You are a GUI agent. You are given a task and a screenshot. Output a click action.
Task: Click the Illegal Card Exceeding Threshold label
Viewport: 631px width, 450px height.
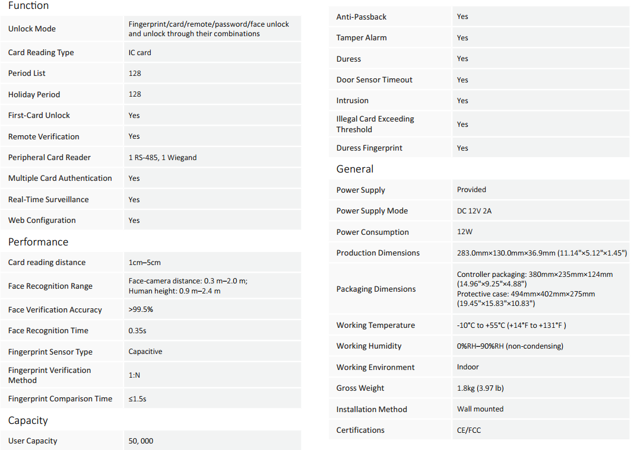(375, 125)
